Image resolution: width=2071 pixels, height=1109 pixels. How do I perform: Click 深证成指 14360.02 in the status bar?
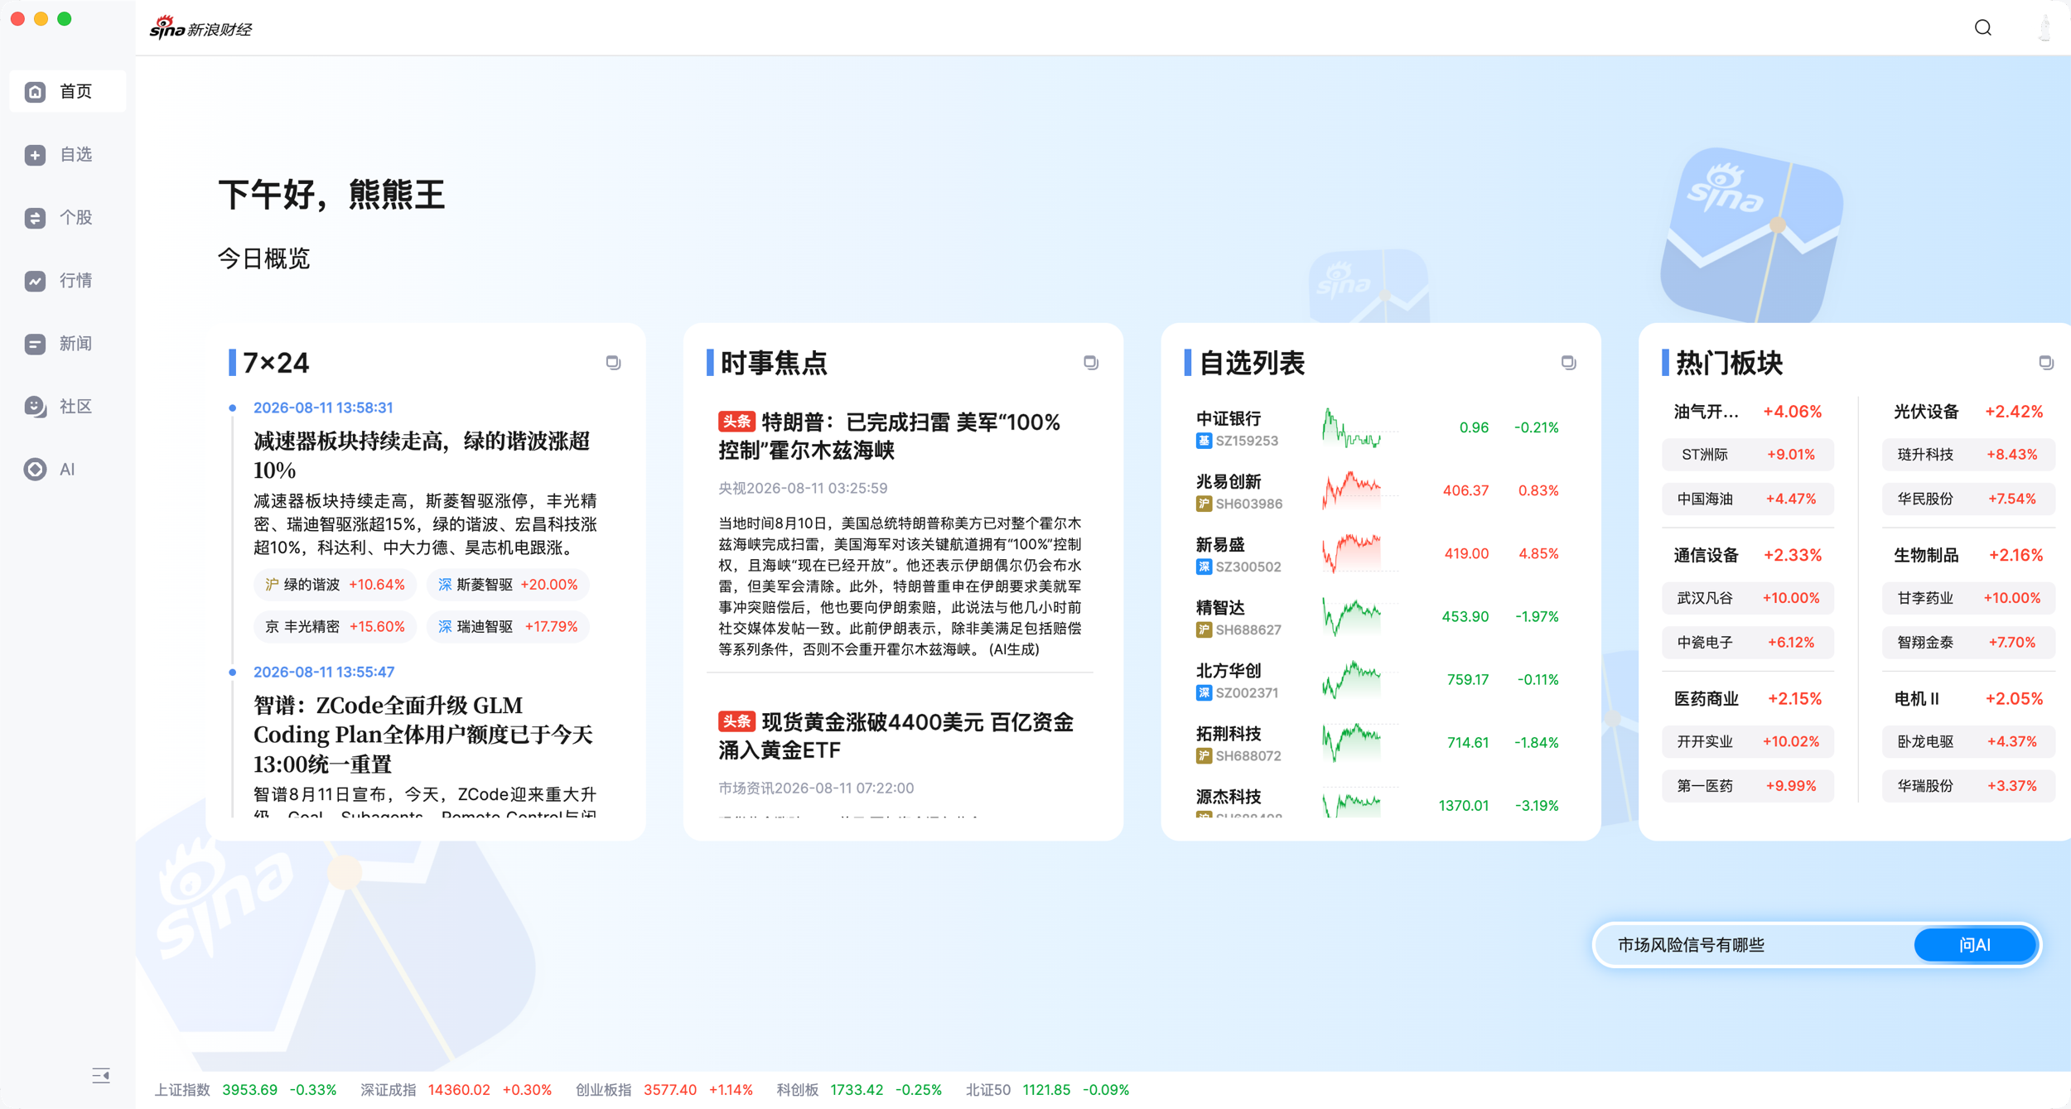coord(456,1090)
